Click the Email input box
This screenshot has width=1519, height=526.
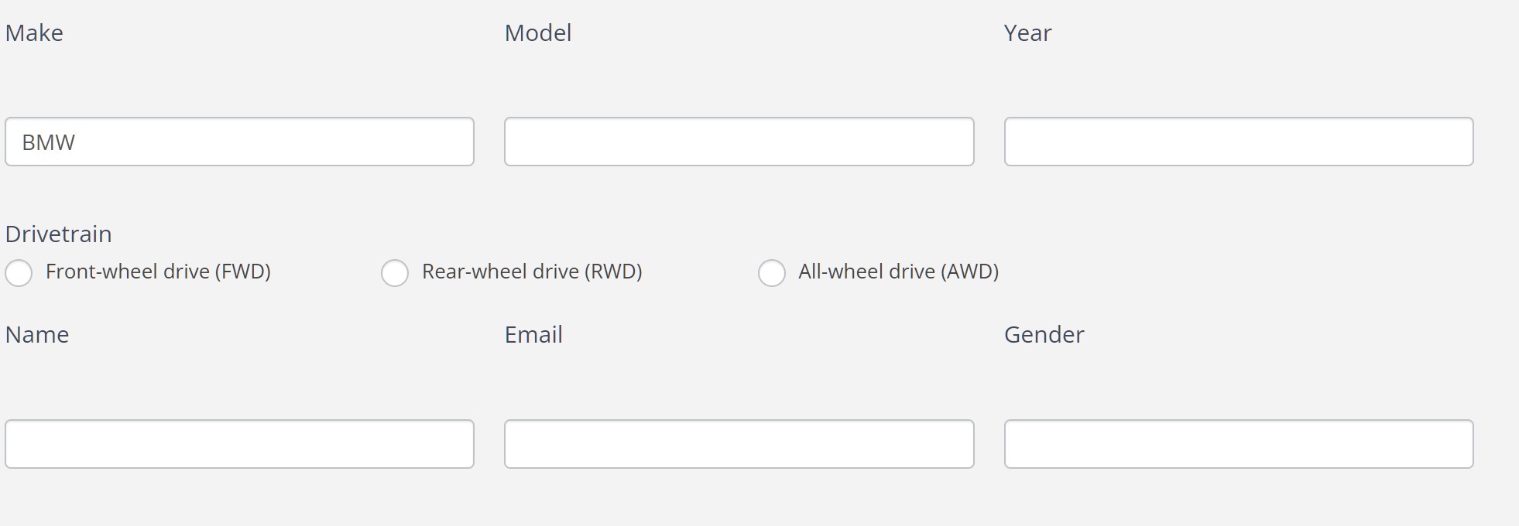(x=739, y=444)
